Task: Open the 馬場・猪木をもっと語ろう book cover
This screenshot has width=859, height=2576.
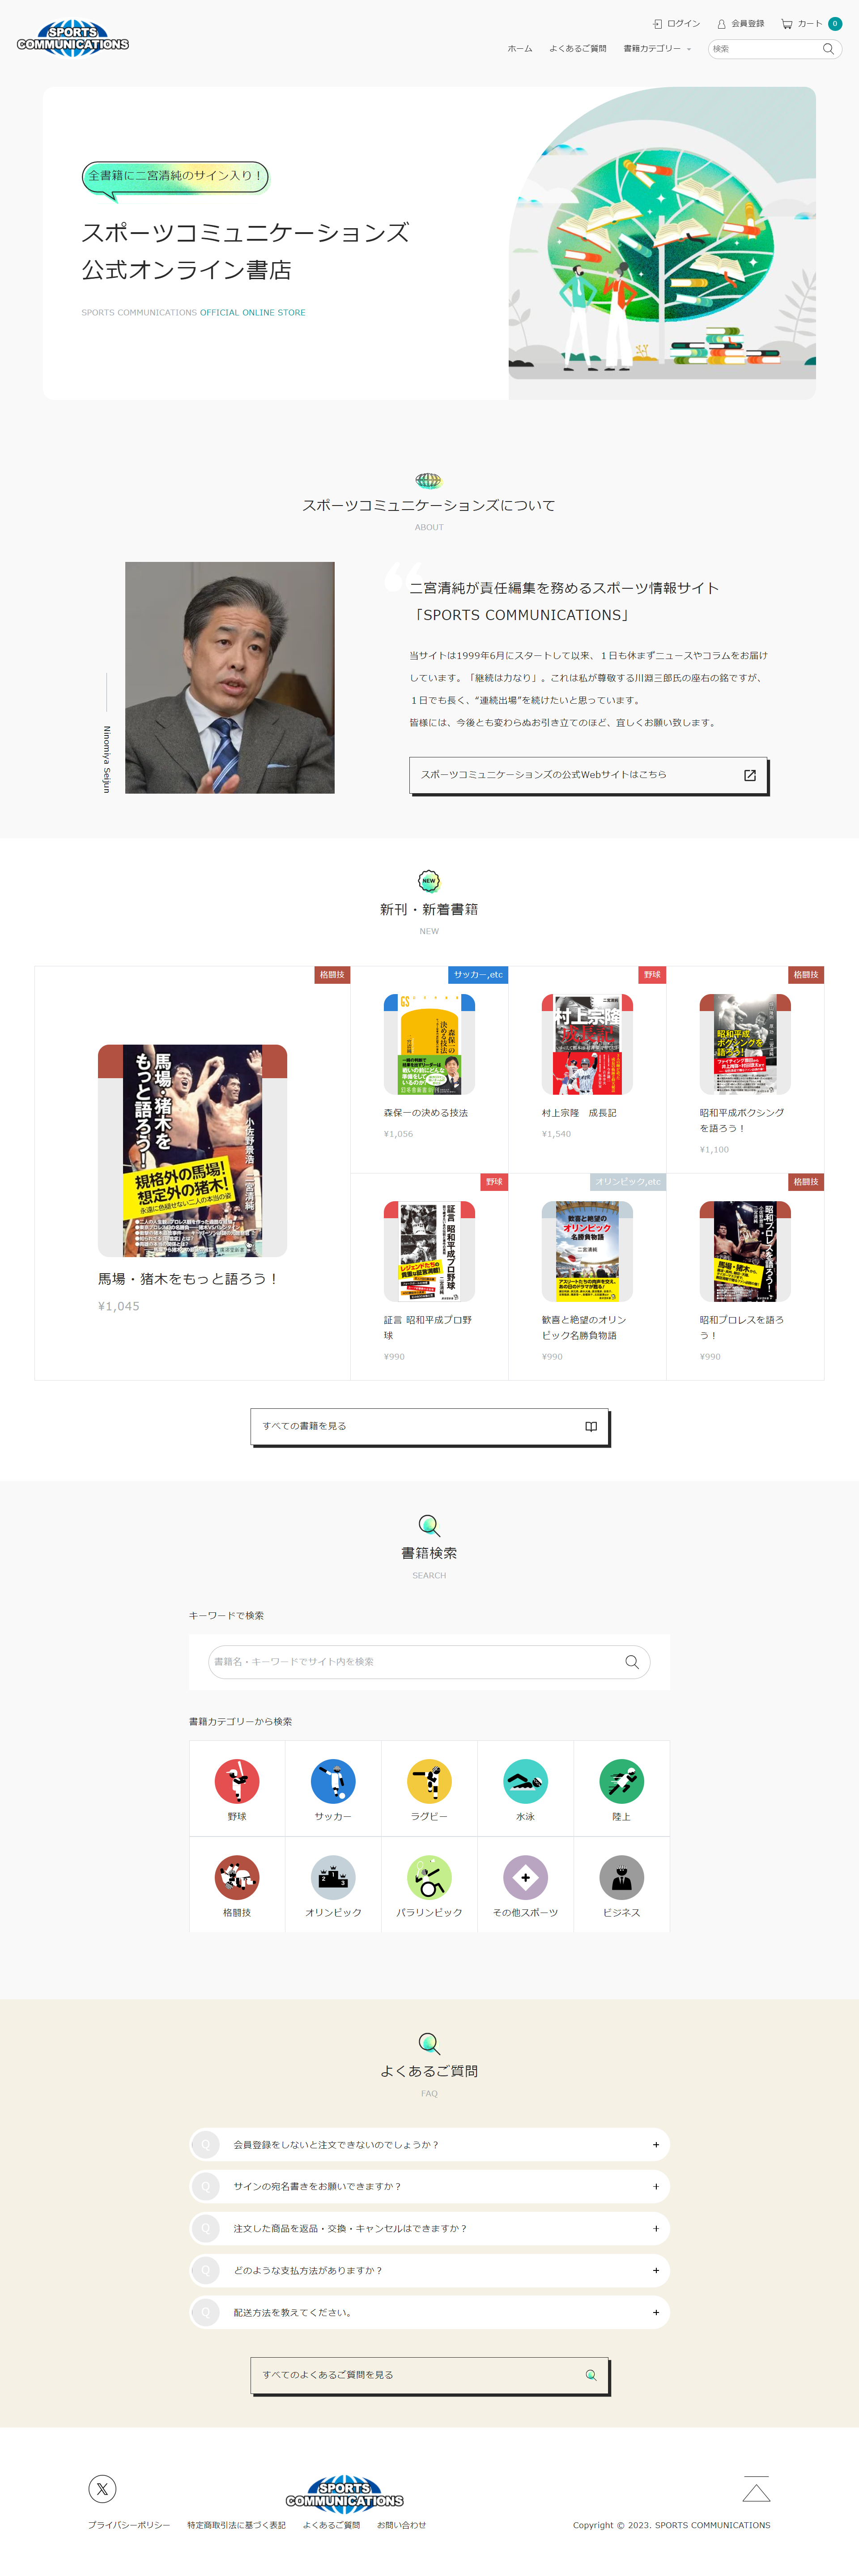Action: click(x=192, y=1150)
